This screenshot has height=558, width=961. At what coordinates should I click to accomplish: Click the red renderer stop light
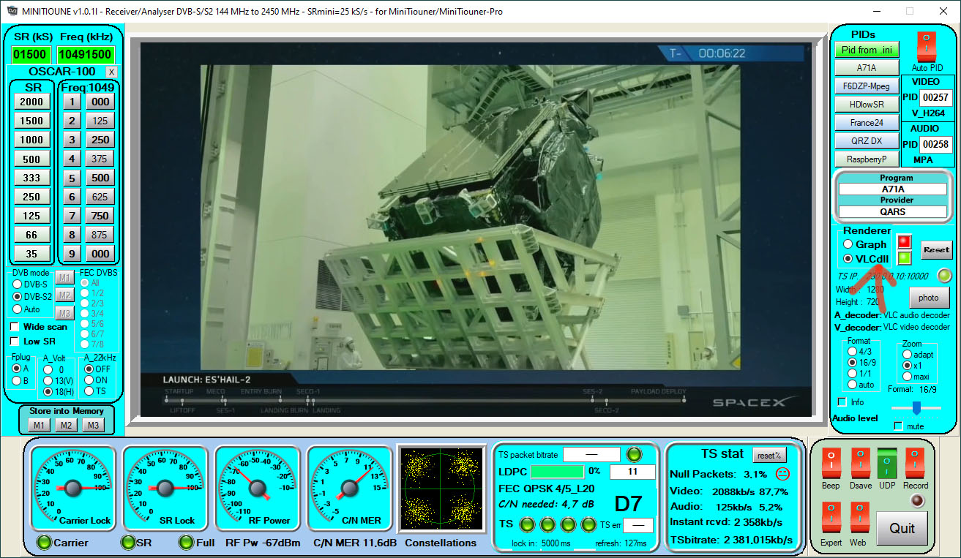click(904, 242)
